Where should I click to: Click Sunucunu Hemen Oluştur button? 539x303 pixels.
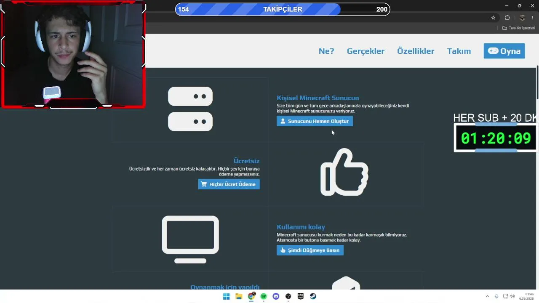pos(315,121)
